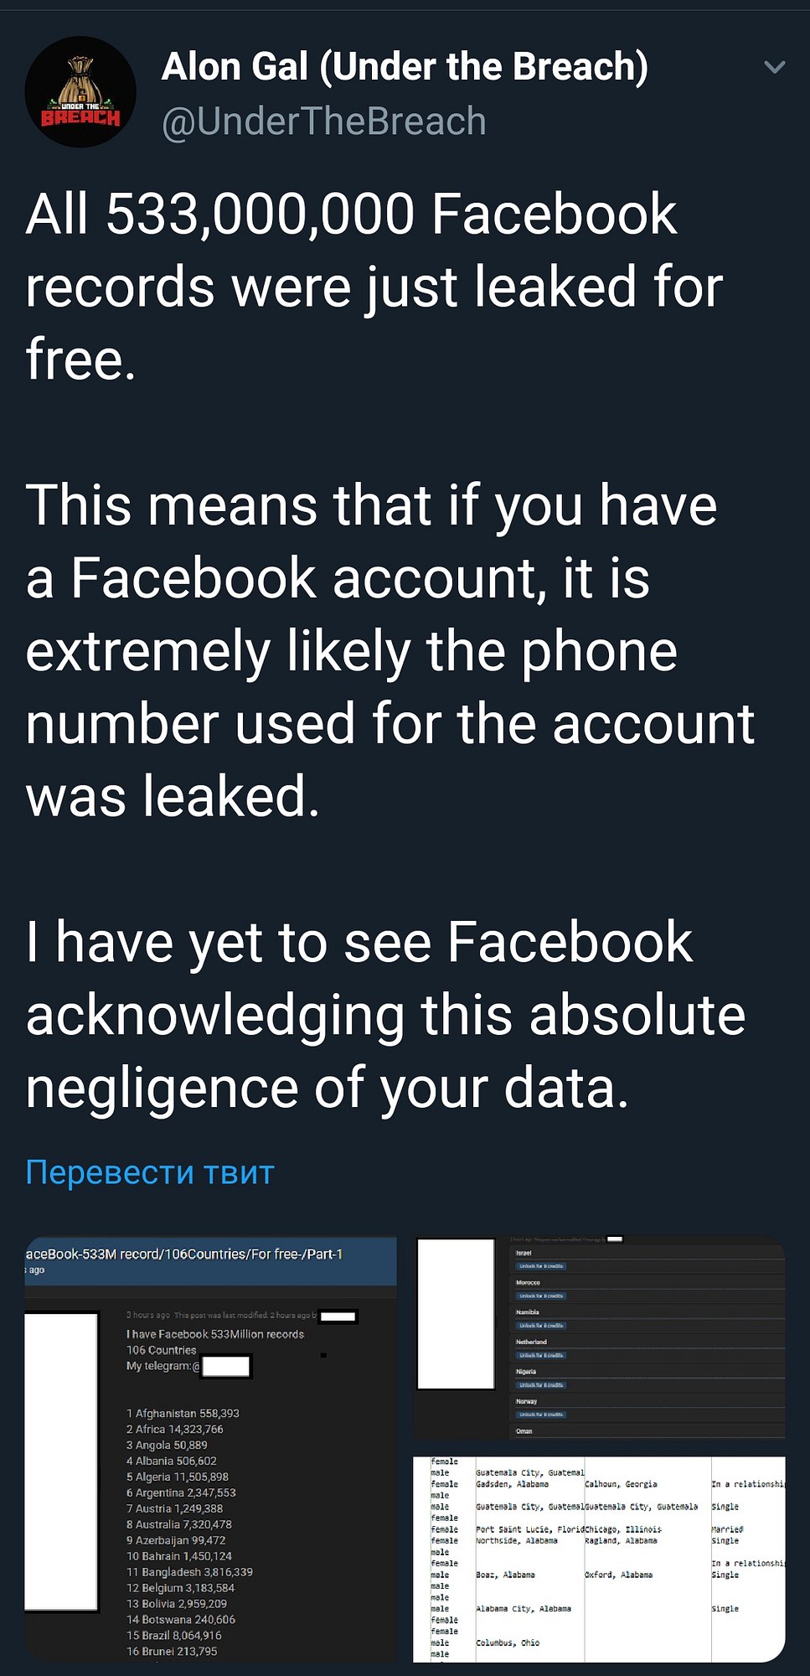Click the Israel unlock for 8 credits button
The width and height of the screenshot is (810, 1676).
541,1266
